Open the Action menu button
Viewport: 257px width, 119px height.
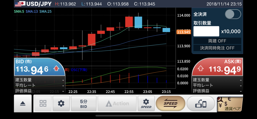pyautogui.click(x=117, y=103)
